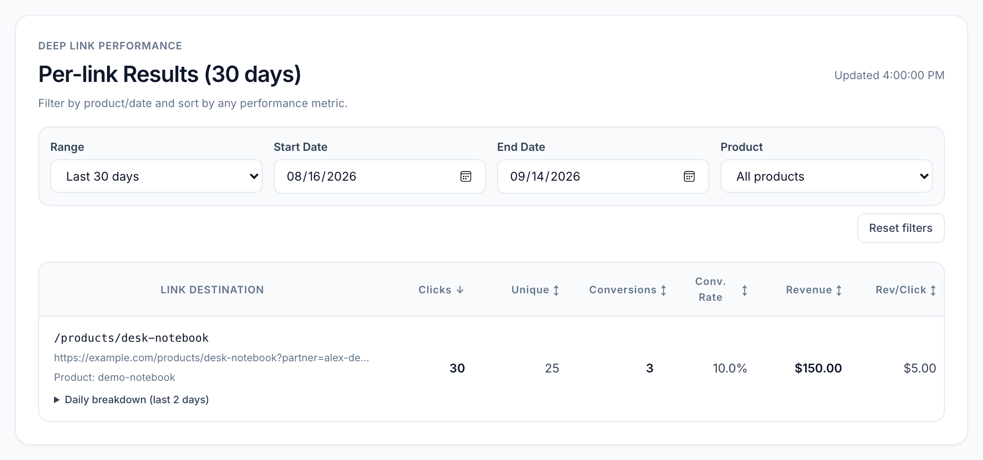Screen dimensions: 983x460
Task: Click the LINK DESTINATION column header
Action: [x=212, y=290]
